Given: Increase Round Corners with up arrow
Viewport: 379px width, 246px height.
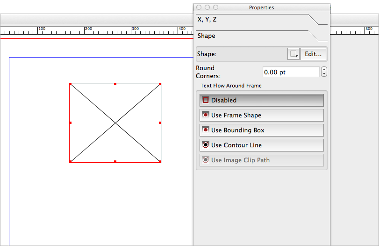Looking at the screenshot, I should pyautogui.click(x=324, y=70).
